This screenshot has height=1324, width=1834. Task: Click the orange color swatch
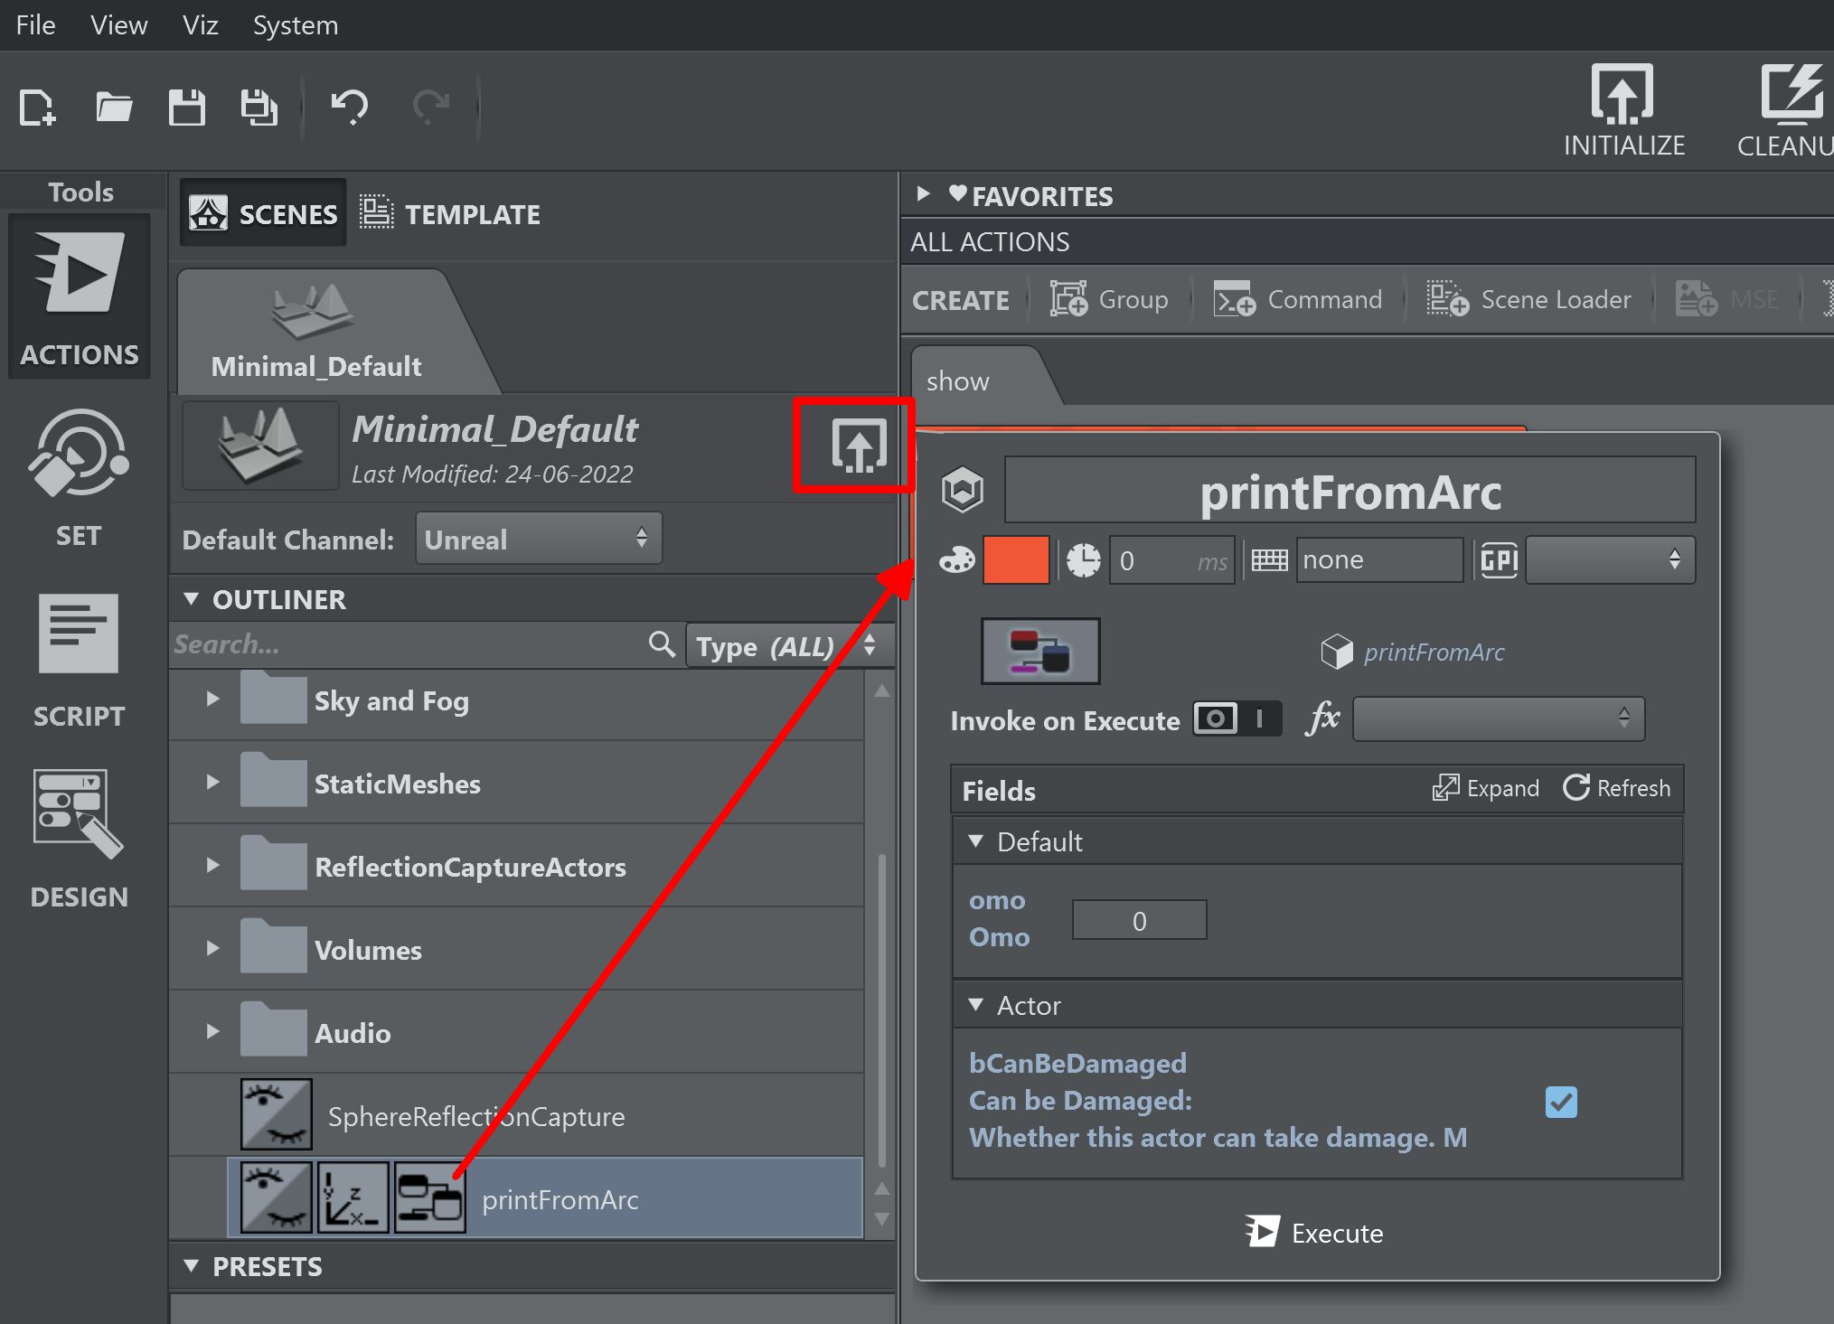click(1018, 559)
